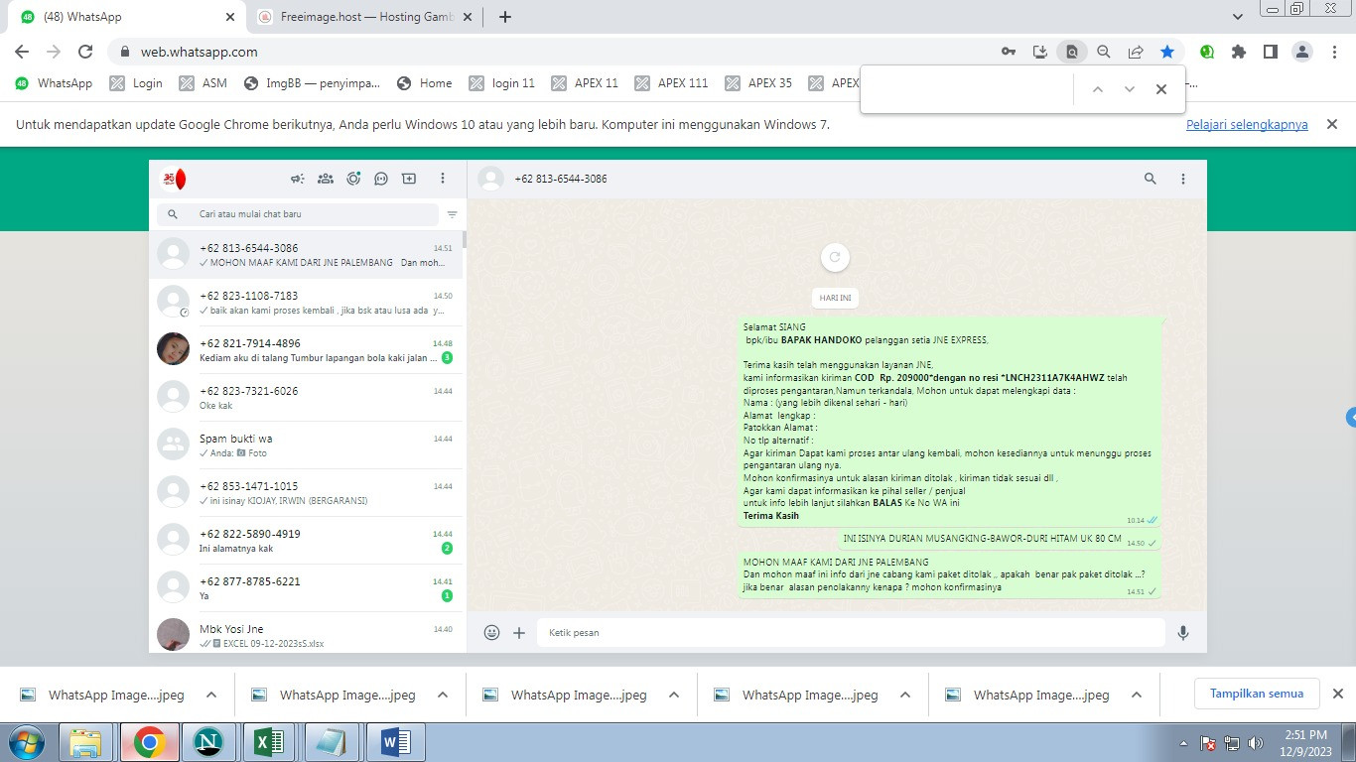Screen dimensions: 1356x762
Task: Click the Pelajari selengkapnya link
Action: click(x=1247, y=125)
